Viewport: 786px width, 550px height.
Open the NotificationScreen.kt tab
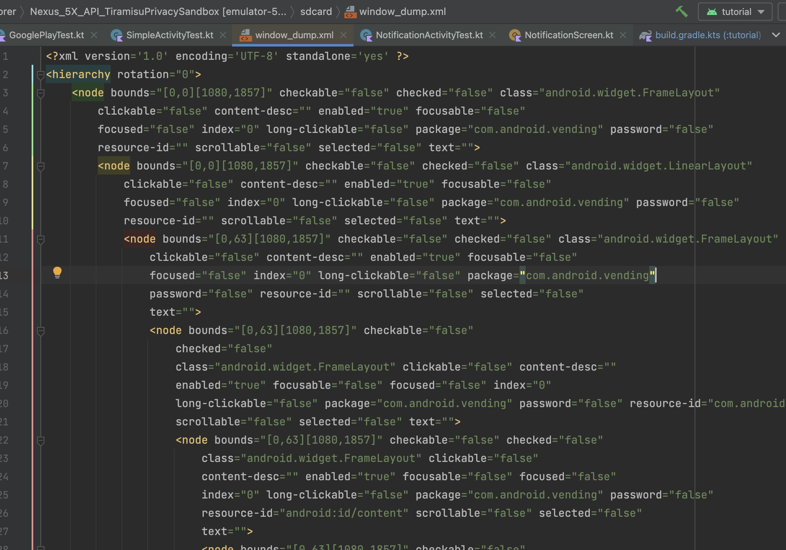pos(569,35)
